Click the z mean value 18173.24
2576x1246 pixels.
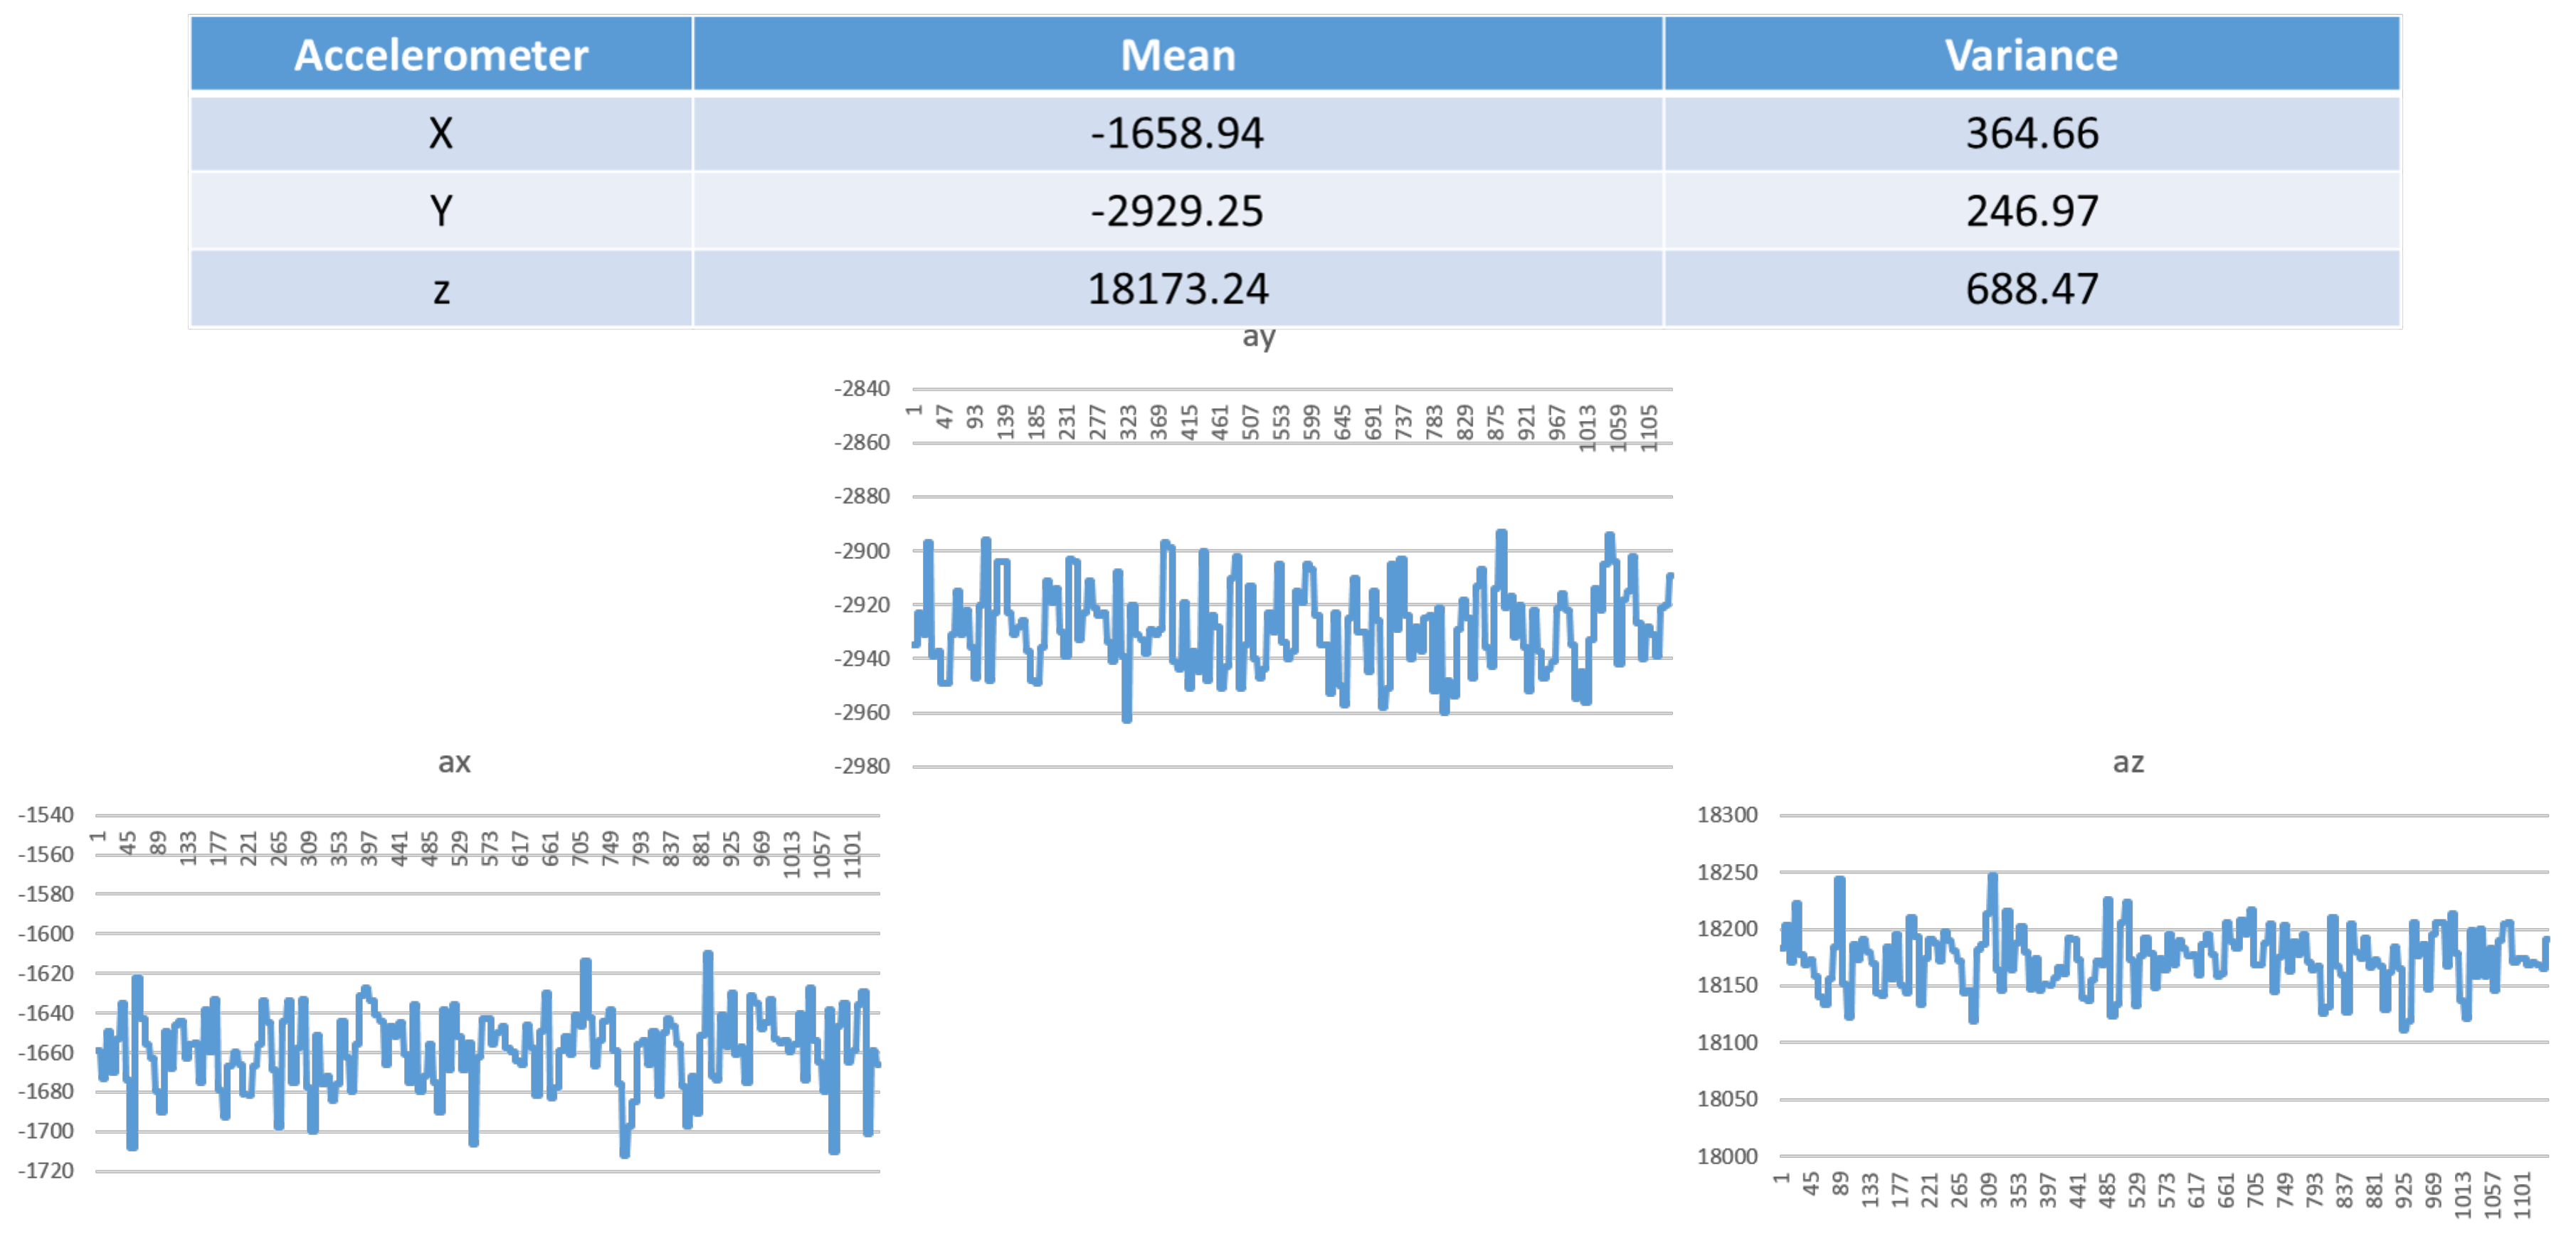(x=1177, y=289)
